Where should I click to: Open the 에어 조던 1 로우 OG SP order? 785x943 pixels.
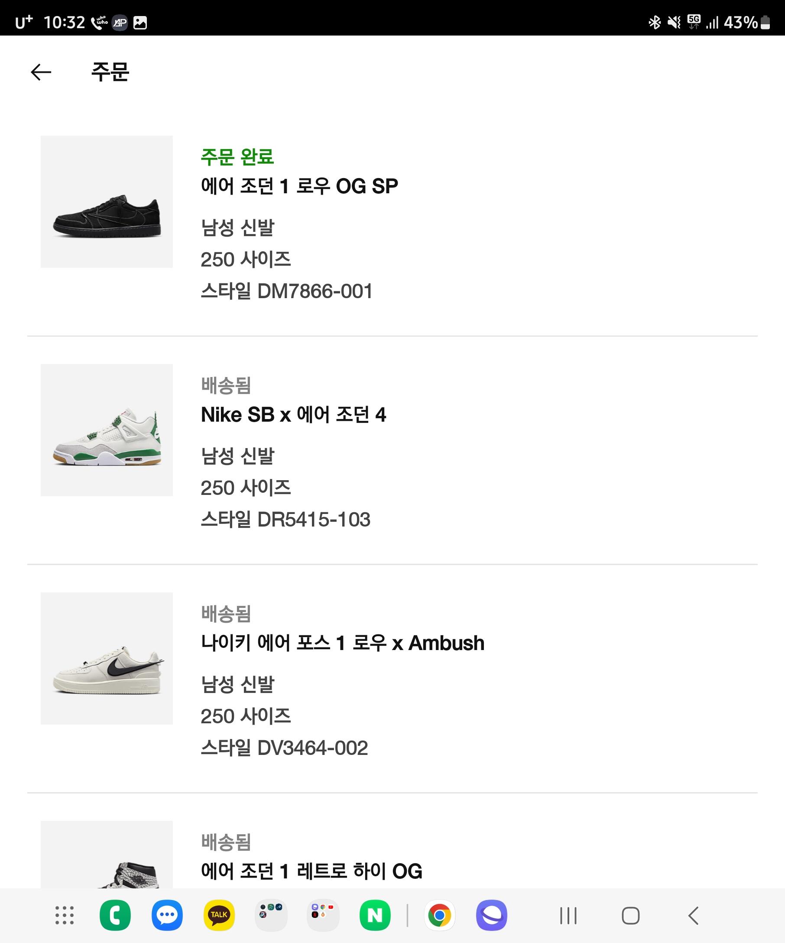[299, 186]
